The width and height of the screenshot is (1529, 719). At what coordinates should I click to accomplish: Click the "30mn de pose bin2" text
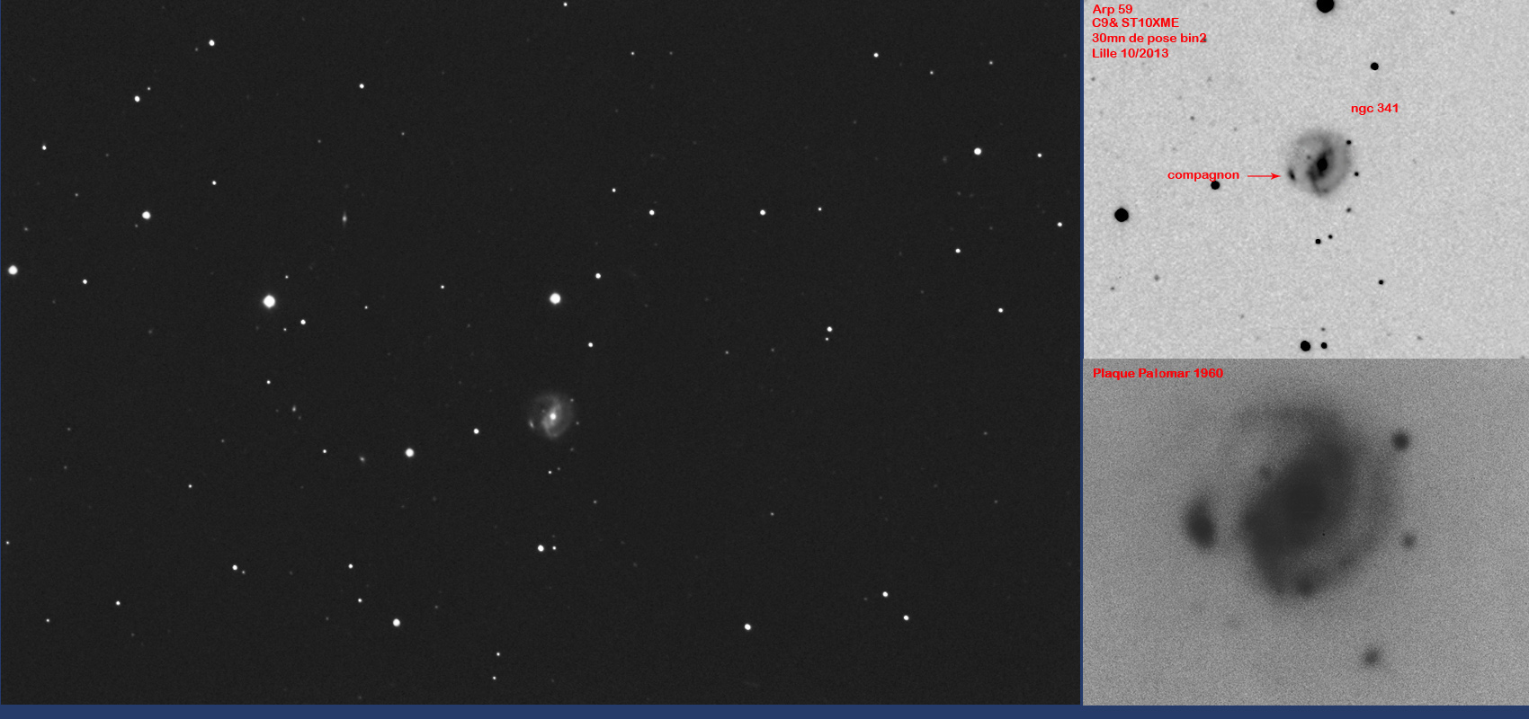click(1149, 38)
